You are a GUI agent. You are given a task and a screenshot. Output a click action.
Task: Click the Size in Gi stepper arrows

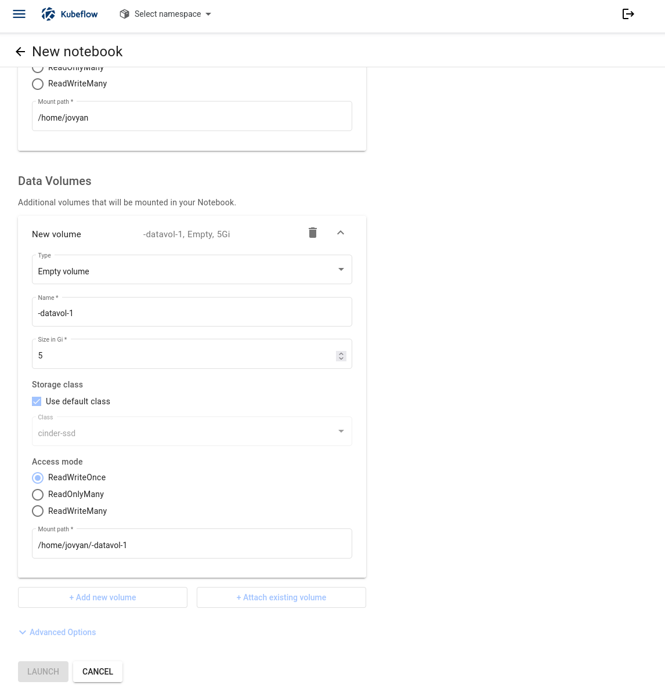(341, 356)
